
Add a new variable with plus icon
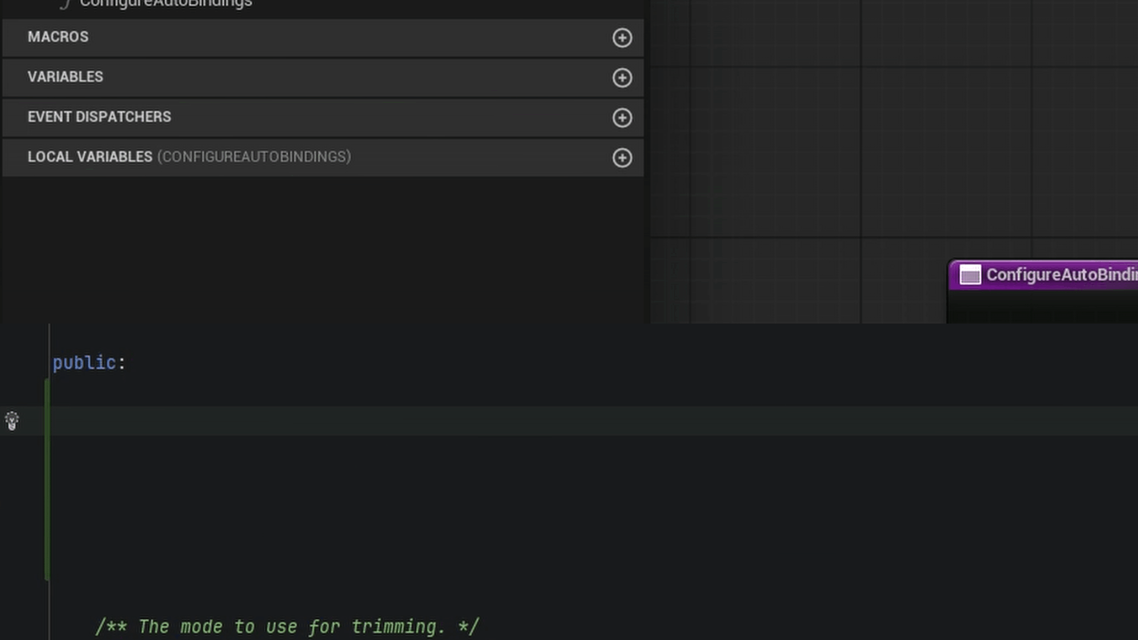pyautogui.click(x=622, y=78)
